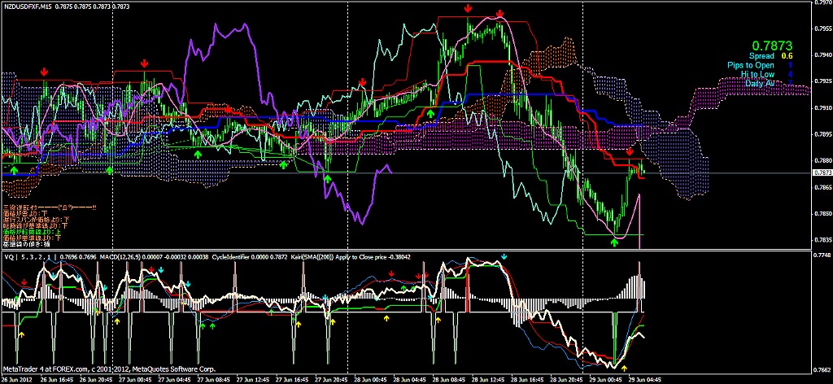Click the 28 Jun 08:45 time label

(x=448, y=380)
